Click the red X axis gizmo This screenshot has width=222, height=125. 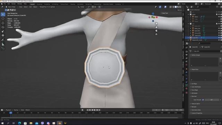click(x=157, y=17)
